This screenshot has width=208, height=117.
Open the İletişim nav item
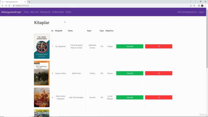tap(68, 12)
